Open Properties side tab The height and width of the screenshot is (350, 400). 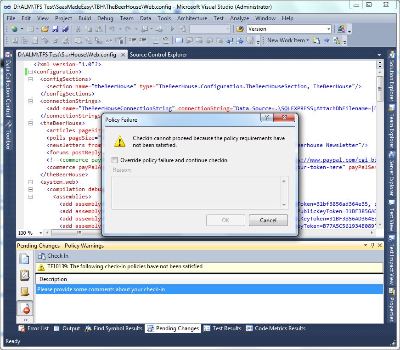[x=392, y=305]
